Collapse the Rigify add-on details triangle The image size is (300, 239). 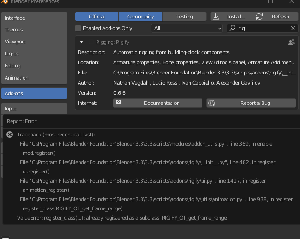click(x=82, y=42)
